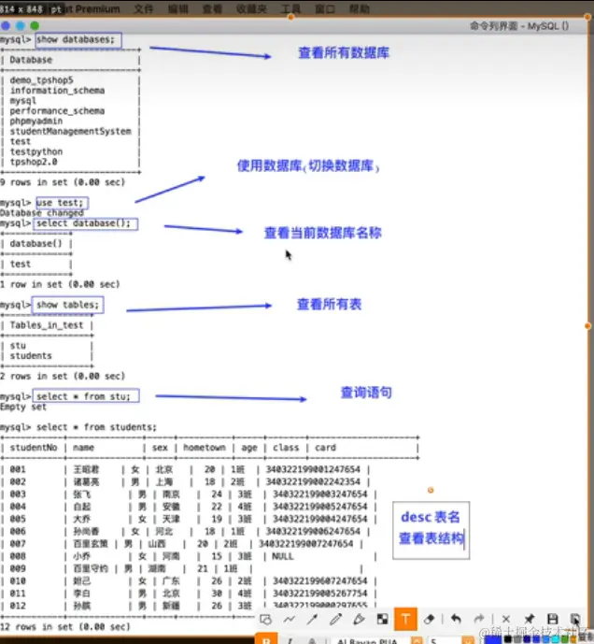The width and height of the screenshot is (594, 644).
Task: Cancel the screenshot with the X icon
Action: click(x=506, y=619)
